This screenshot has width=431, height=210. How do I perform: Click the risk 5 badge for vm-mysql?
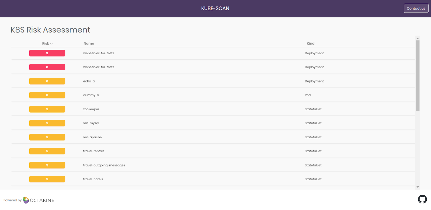[47, 123]
